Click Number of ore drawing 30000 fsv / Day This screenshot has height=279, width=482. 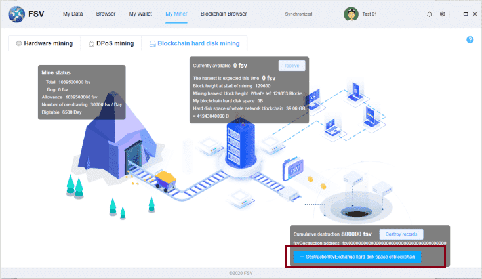(x=82, y=104)
